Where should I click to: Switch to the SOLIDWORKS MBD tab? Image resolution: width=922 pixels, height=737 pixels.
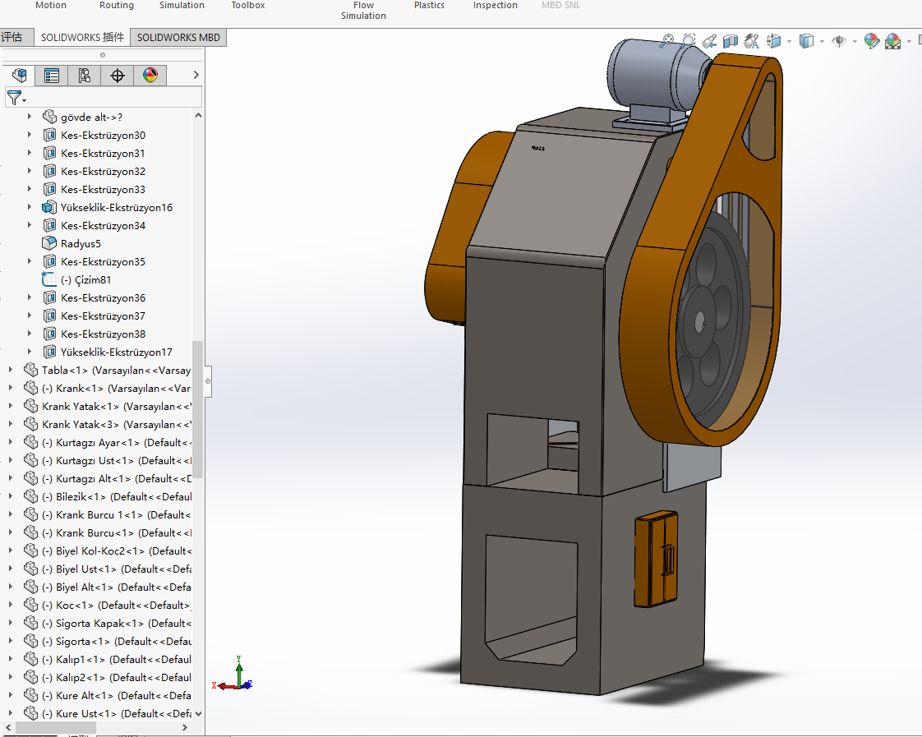[x=178, y=38]
